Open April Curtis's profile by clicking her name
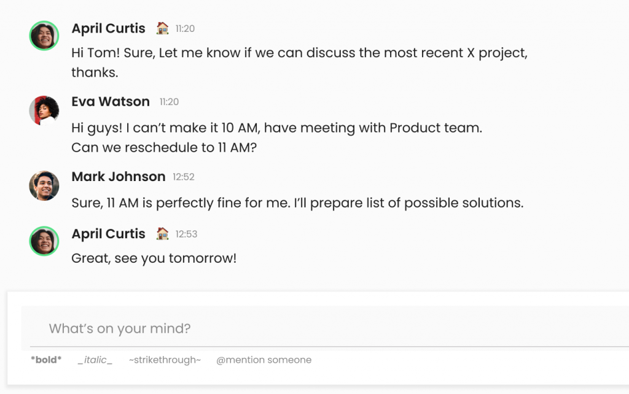This screenshot has width=629, height=394. click(x=108, y=28)
